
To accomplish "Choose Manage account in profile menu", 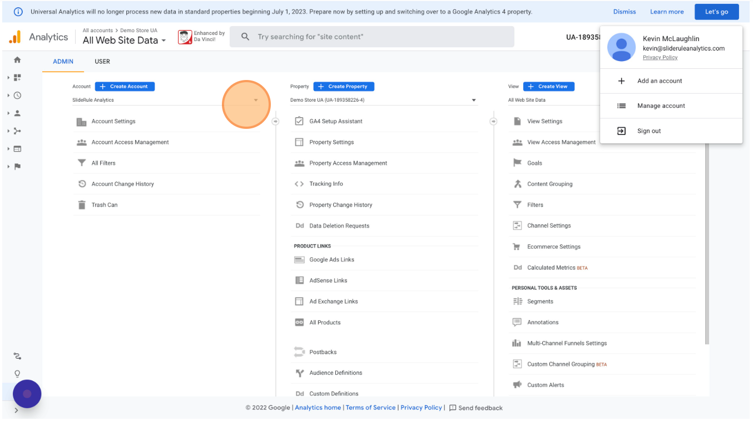I will [x=671, y=106].
